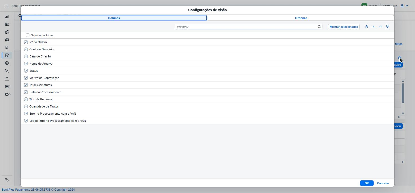The height and width of the screenshot is (193, 415).
Task: Move selected column to the bottom
Action: (x=387, y=27)
